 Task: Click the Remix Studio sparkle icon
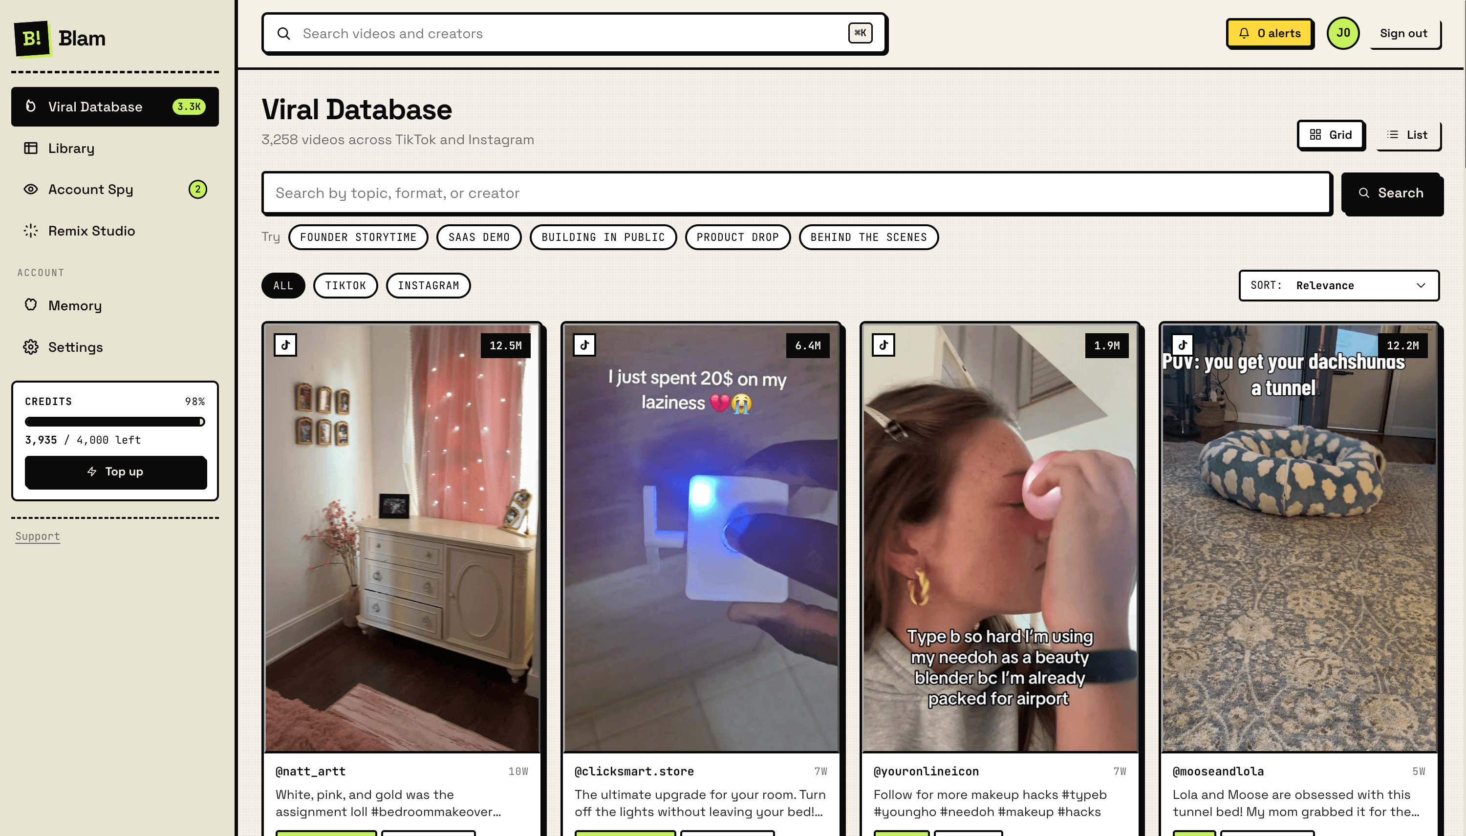point(31,231)
